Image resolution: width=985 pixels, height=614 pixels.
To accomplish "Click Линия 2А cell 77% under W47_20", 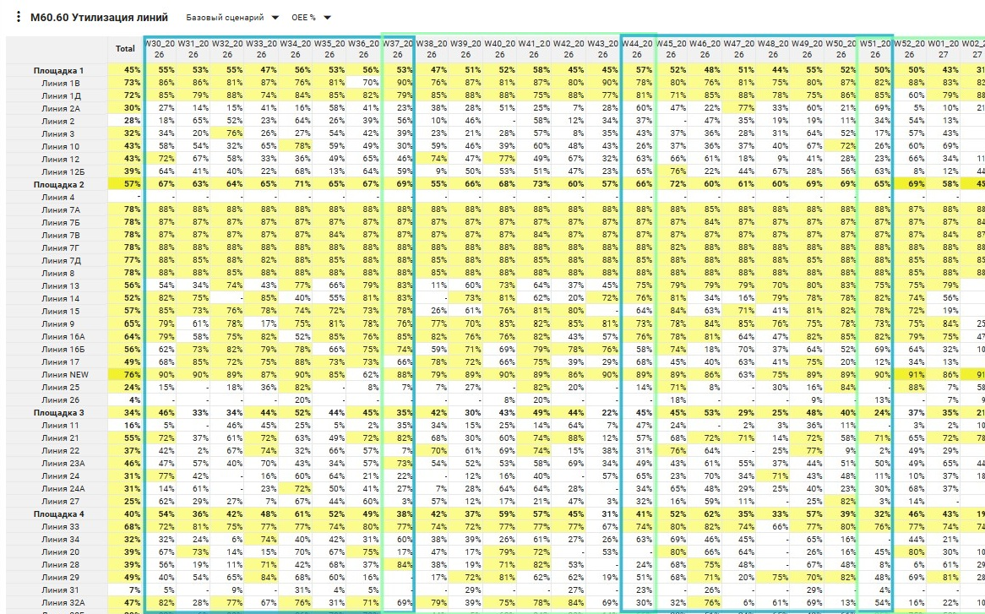I will (738, 109).
